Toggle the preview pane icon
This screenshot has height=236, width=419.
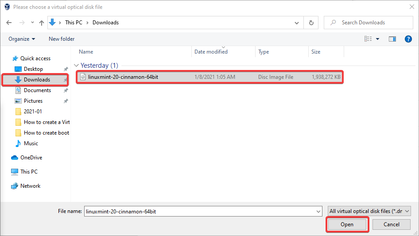pos(392,39)
